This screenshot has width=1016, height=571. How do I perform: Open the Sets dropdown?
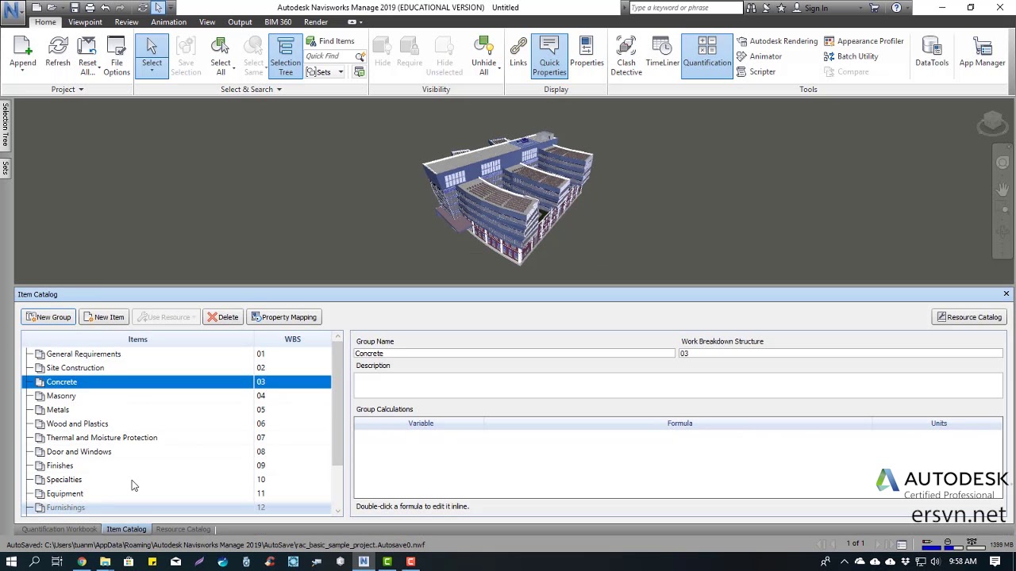point(341,72)
